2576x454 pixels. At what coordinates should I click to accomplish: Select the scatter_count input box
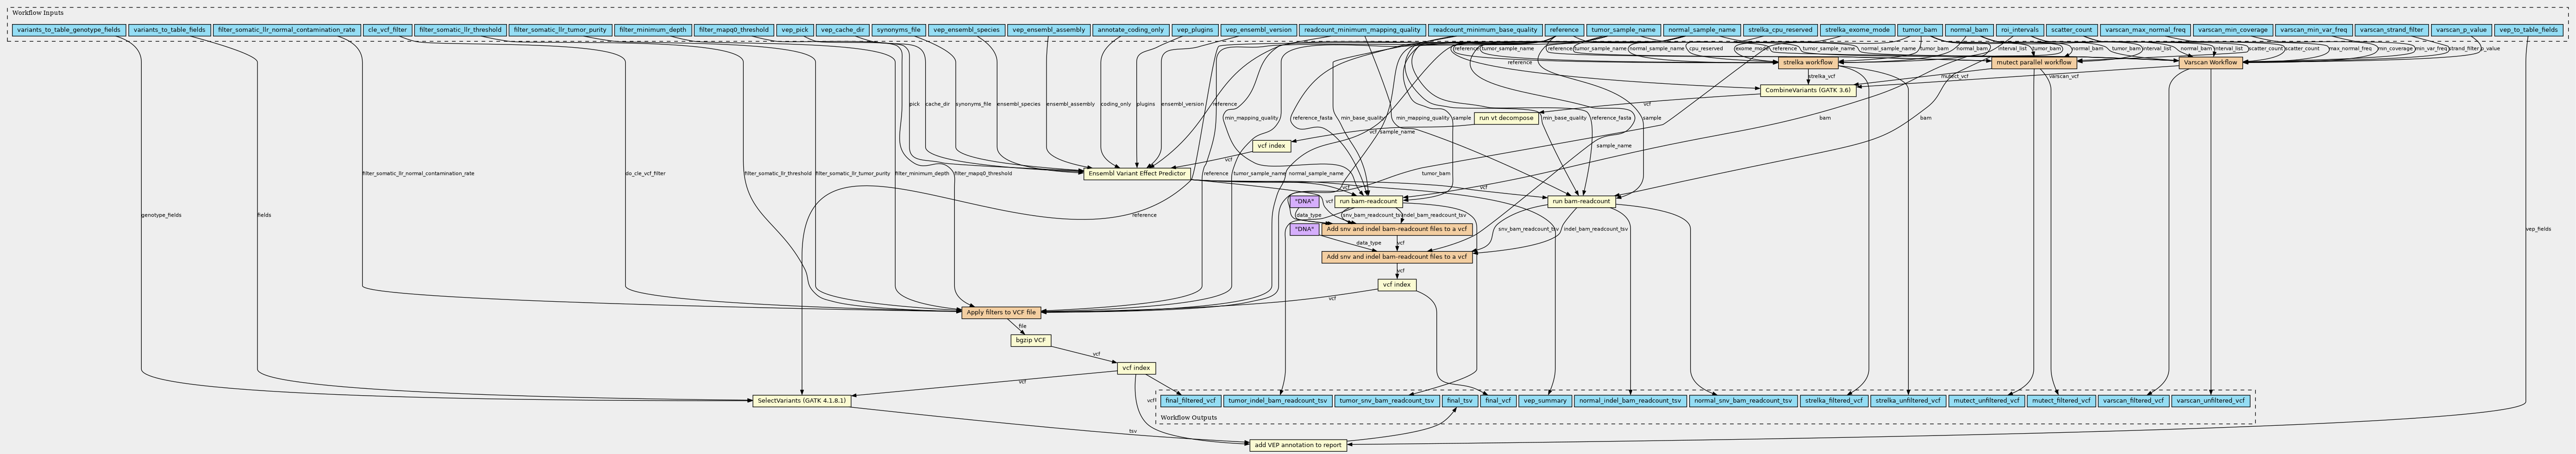(2069, 30)
